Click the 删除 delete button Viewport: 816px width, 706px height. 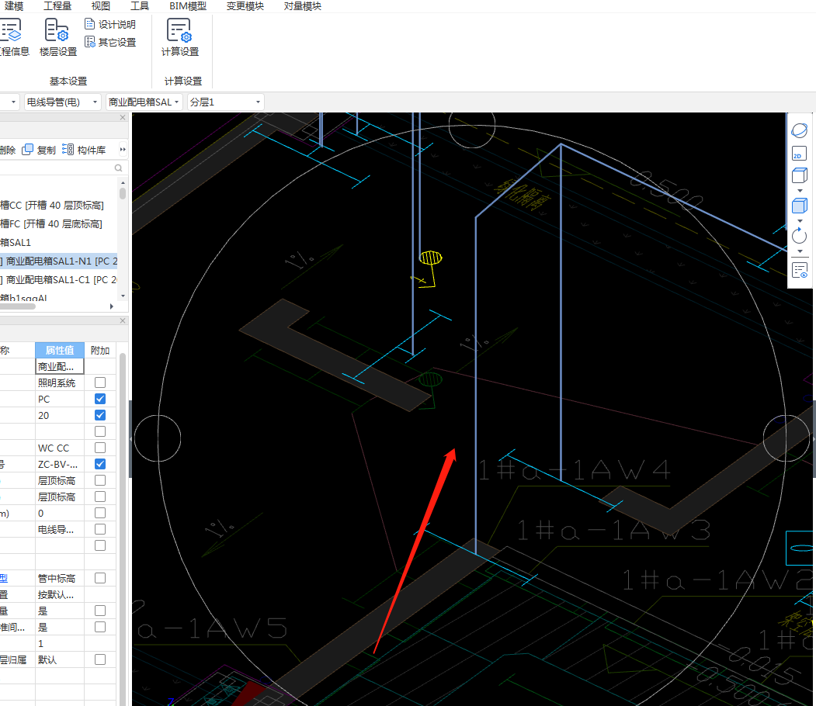(x=8, y=150)
